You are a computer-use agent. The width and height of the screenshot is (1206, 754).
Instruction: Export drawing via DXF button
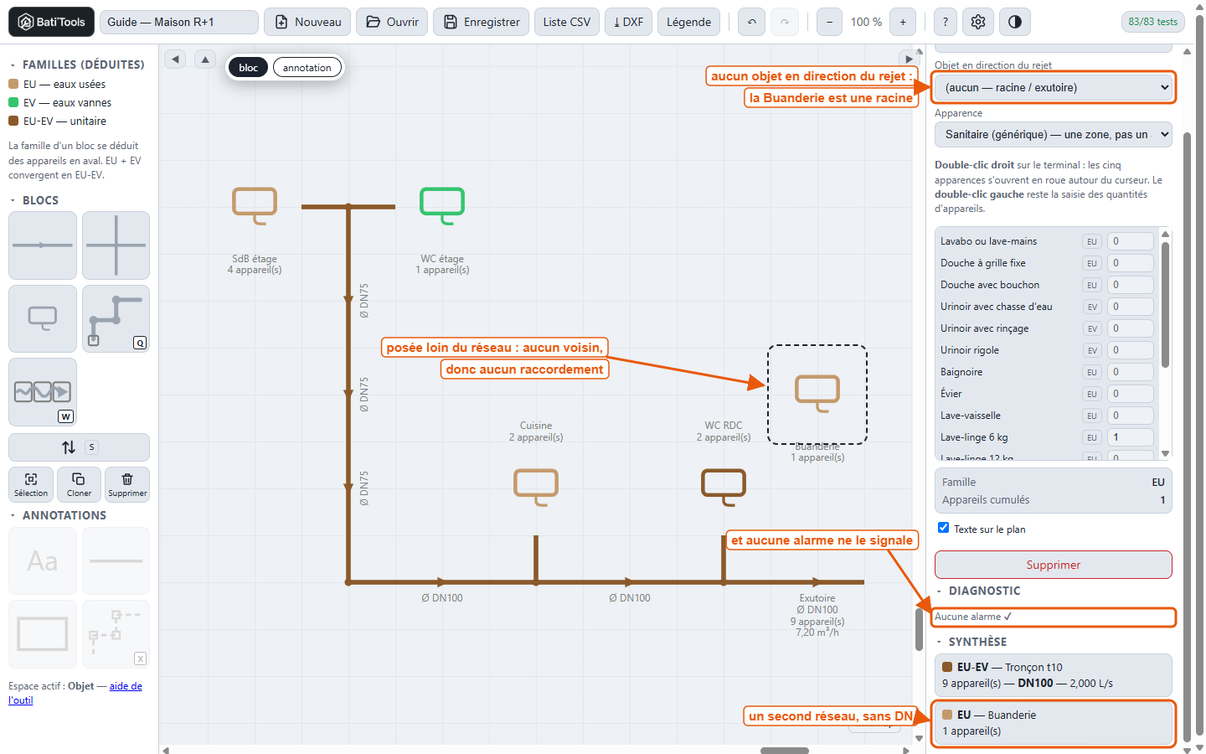point(628,22)
